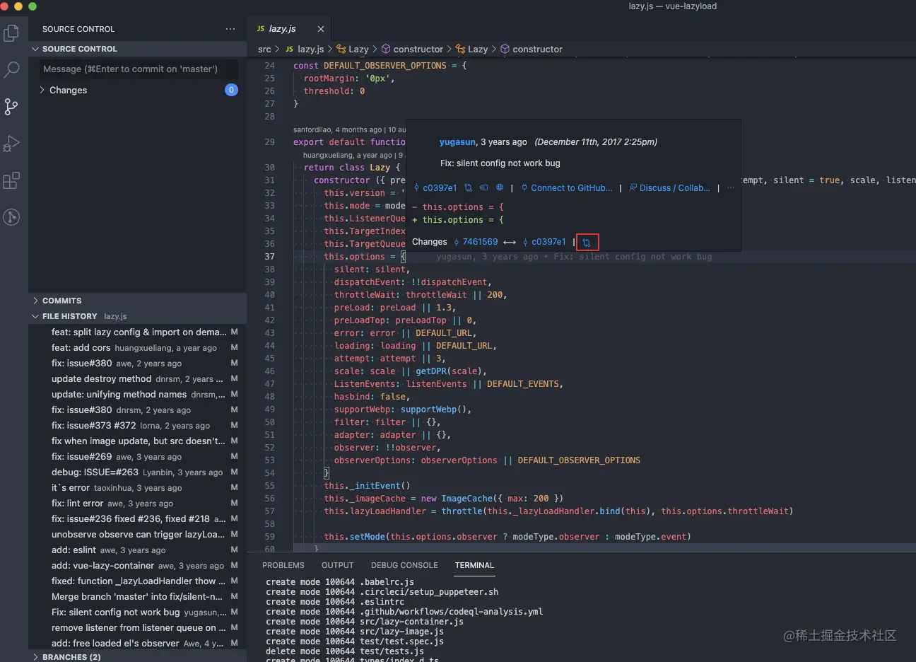Open the Explorer view in the activity bar

tap(11, 33)
